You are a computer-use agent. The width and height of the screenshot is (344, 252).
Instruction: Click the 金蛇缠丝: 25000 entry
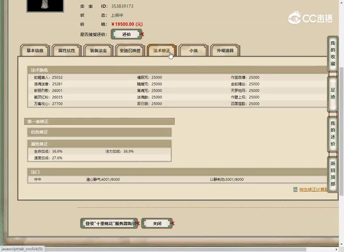(245, 84)
